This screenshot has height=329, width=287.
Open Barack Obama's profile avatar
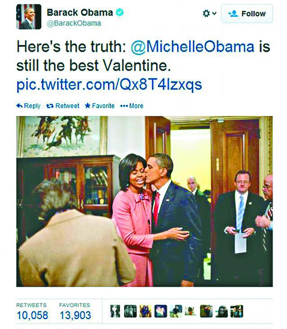click(x=29, y=17)
